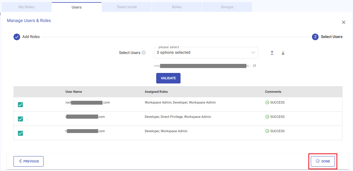This screenshot has height=171, width=353.
Task: Expand the Select Users dropdown chevron
Action: click(x=253, y=53)
